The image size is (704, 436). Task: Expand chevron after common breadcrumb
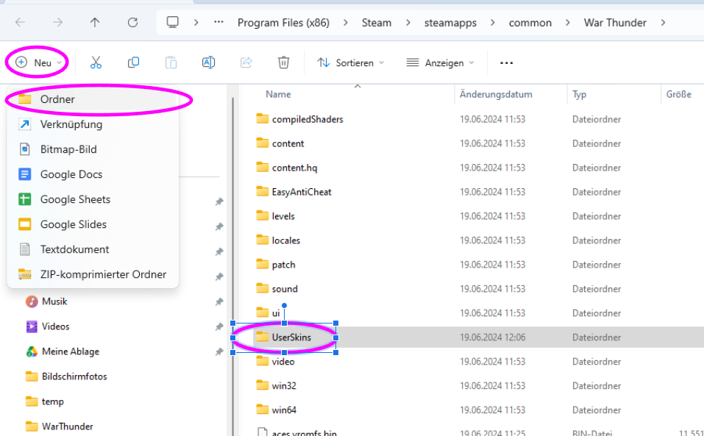(x=567, y=23)
